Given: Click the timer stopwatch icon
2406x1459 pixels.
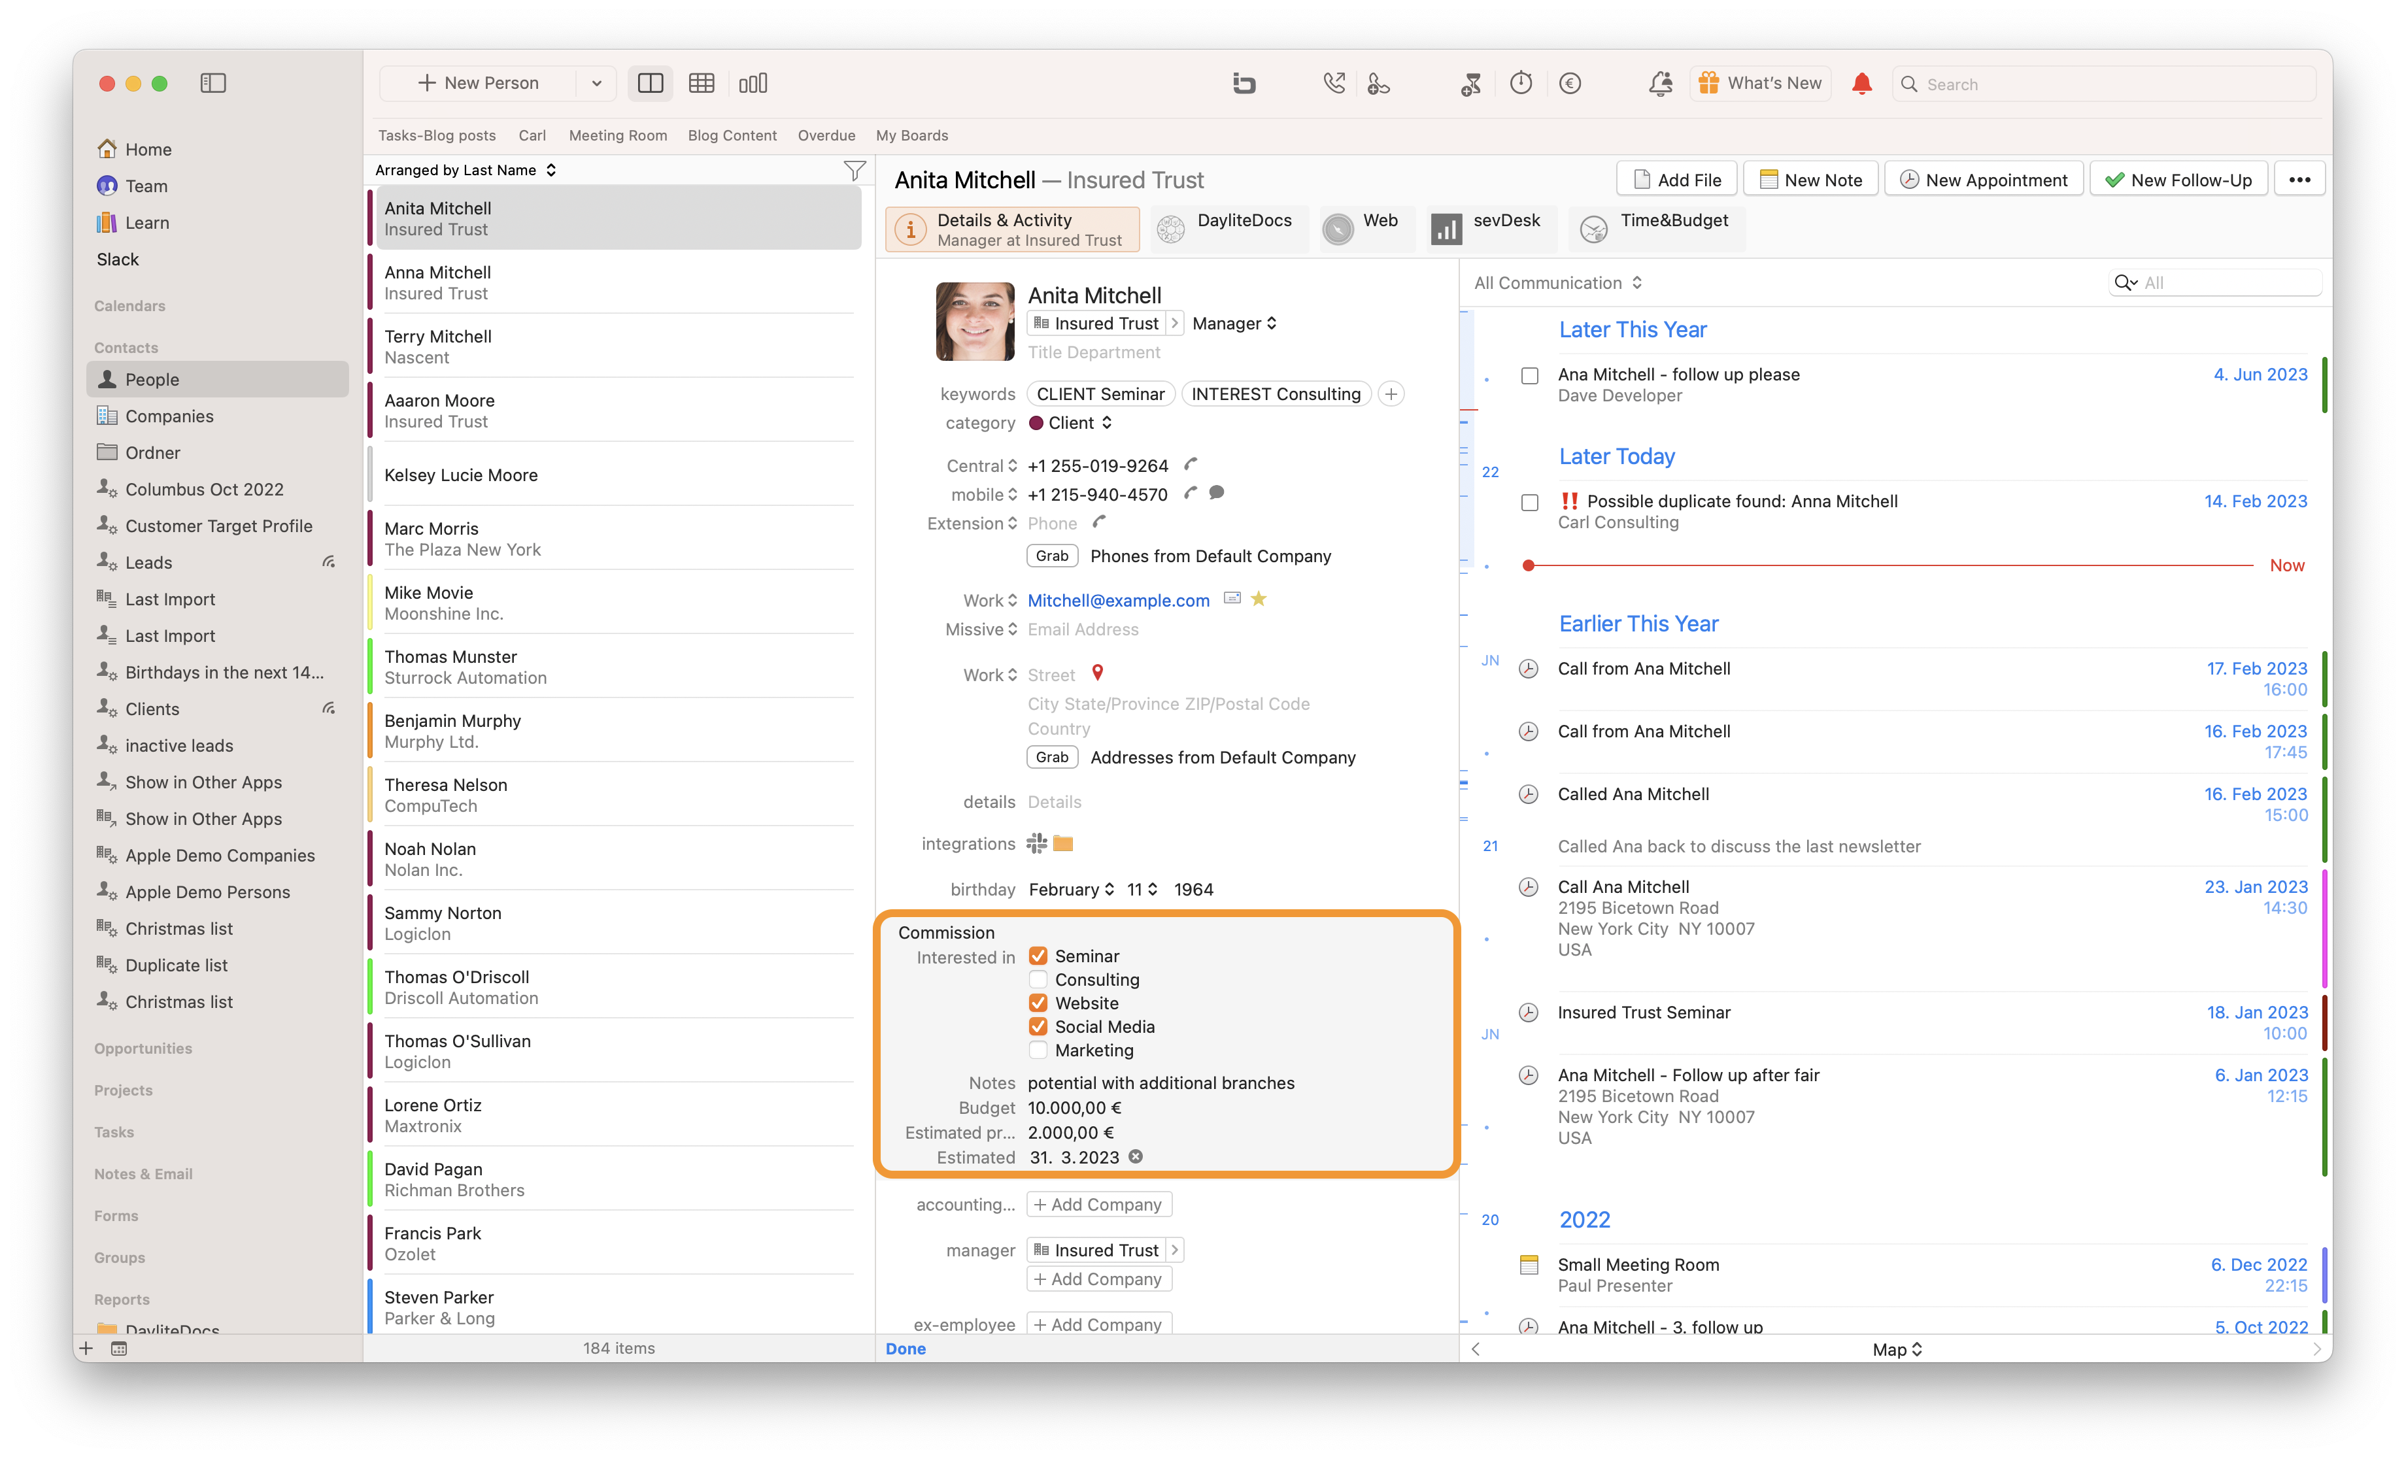Looking at the screenshot, I should (x=1520, y=83).
